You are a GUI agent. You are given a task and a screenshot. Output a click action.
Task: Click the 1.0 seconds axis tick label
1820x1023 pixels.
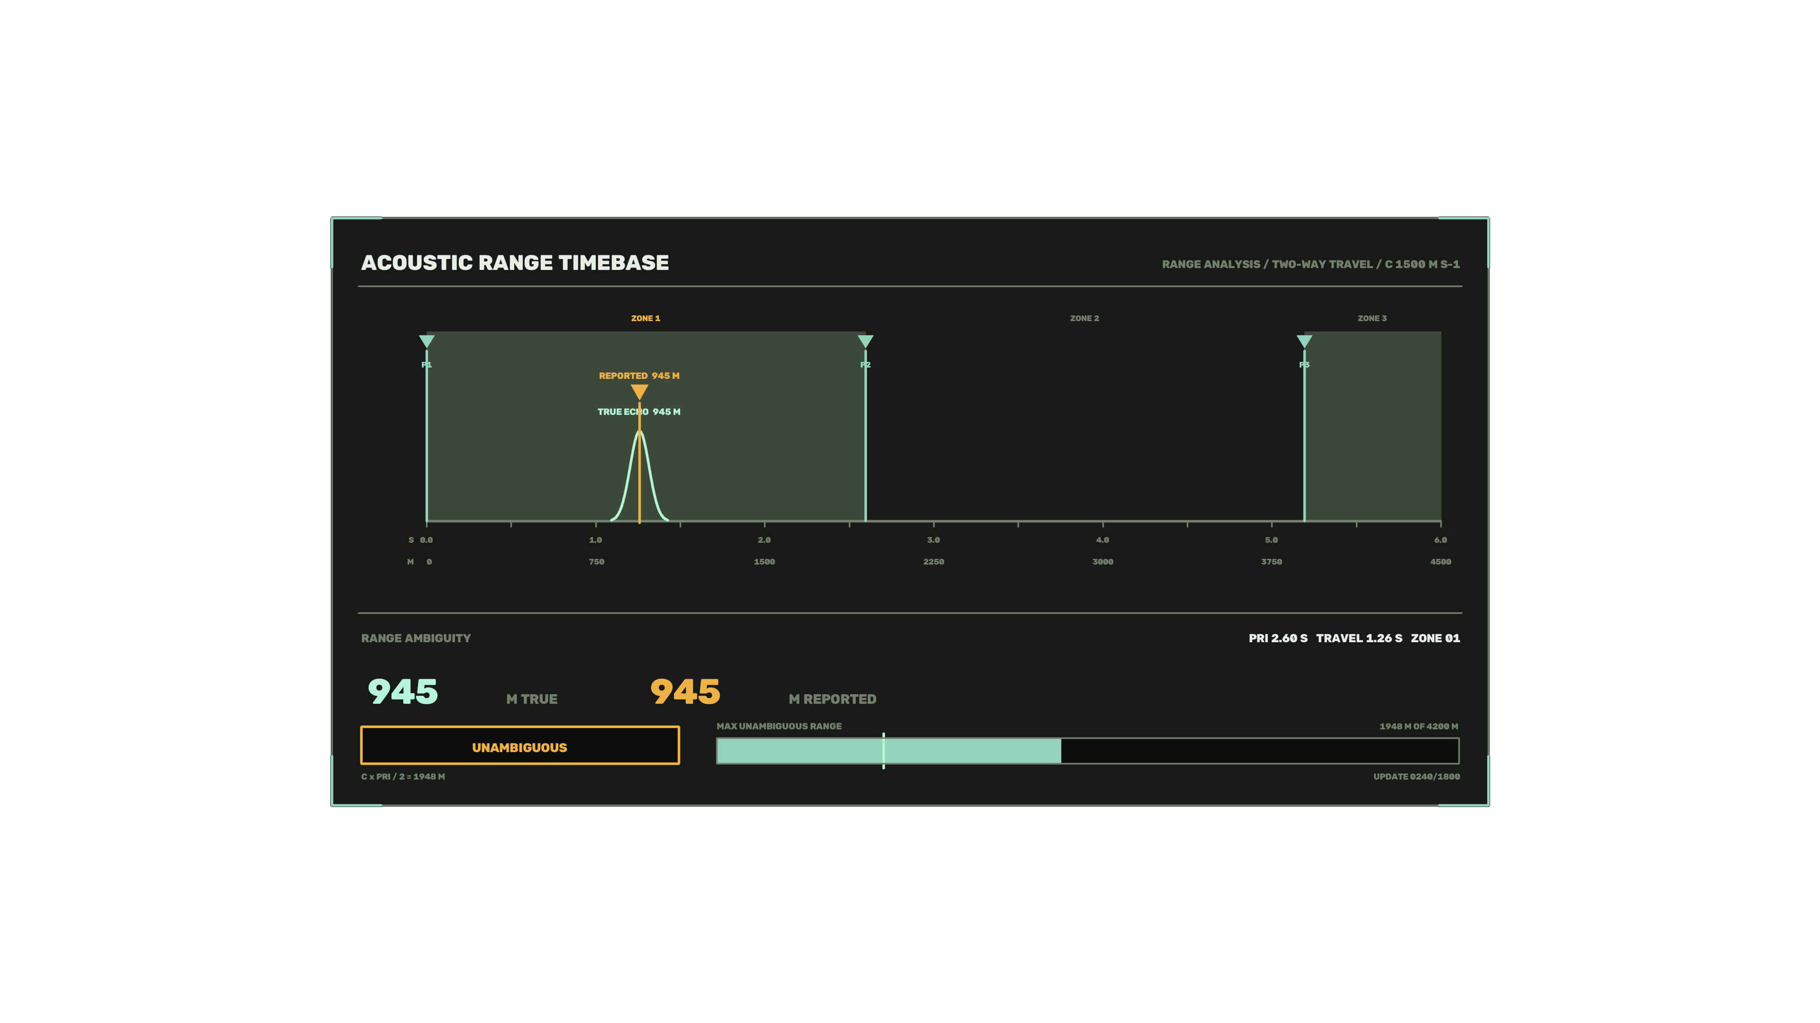click(x=596, y=540)
